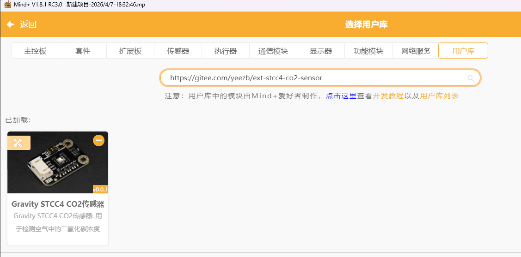The height and width of the screenshot is (257, 521).
Task: Open the 用户库列表 link
Action: pyautogui.click(x=439, y=96)
